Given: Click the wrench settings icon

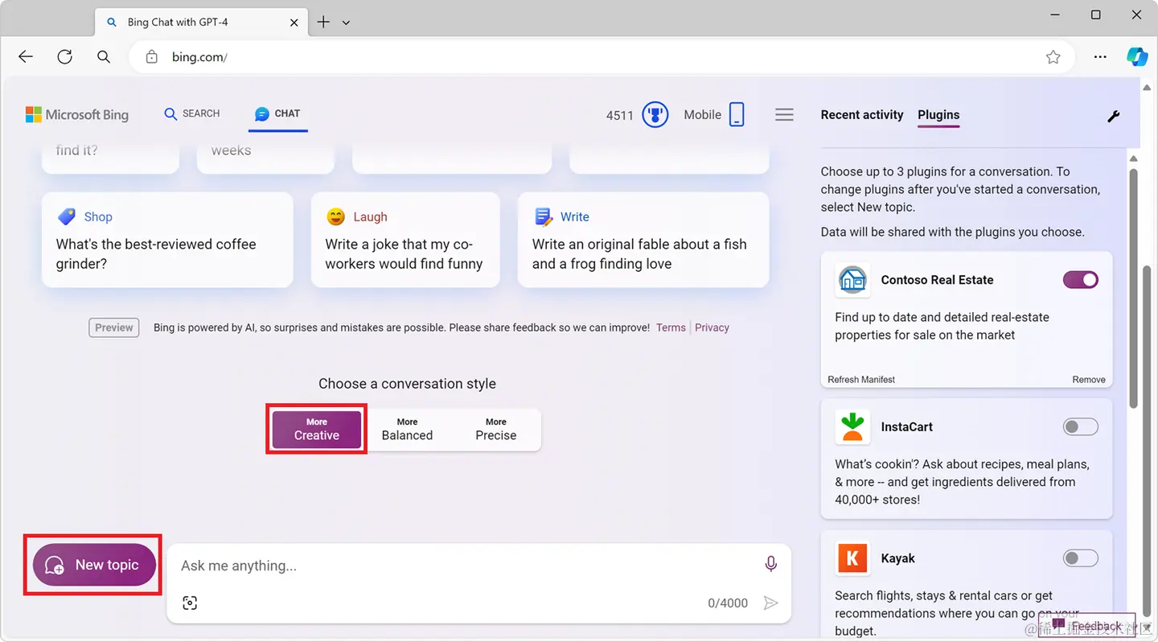Looking at the screenshot, I should tap(1114, 116).
